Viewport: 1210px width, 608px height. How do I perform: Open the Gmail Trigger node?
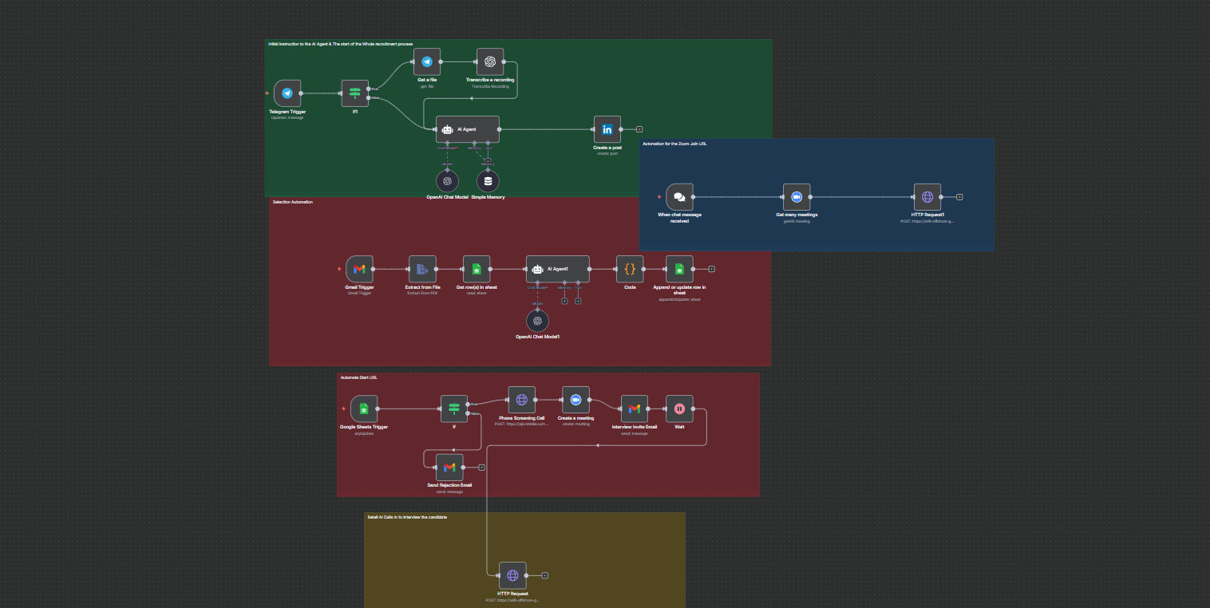358,269
